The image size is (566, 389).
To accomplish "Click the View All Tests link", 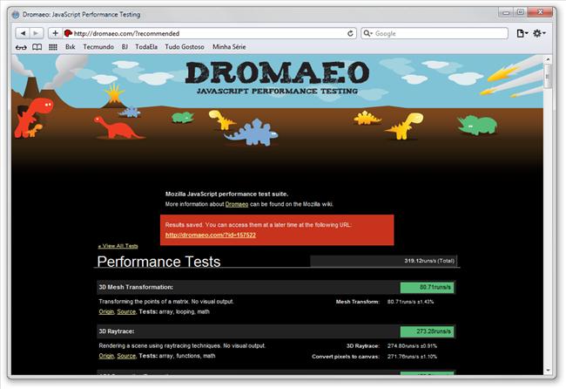I will pos(118,246).
